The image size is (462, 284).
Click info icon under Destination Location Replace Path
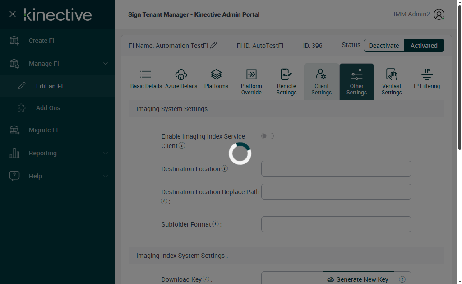pyautogui.click(x=164, y=201)
